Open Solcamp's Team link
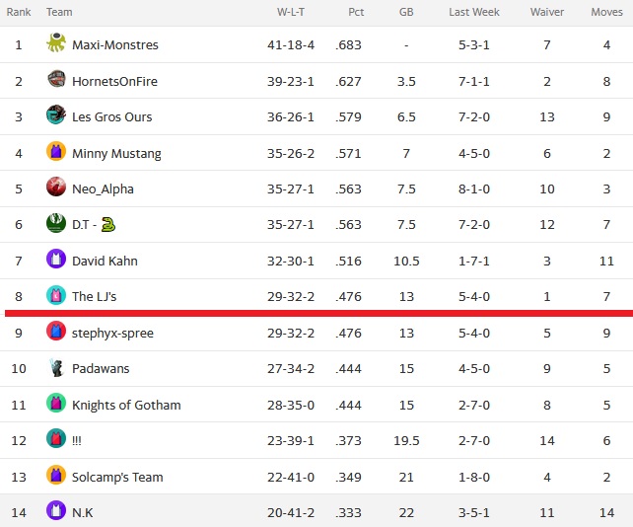The height and width of the screenshot is (527, 633). (117, 477)
